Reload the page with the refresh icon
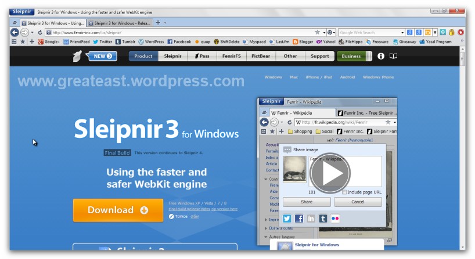Screen dimensions: 475x259 (40, 32)
